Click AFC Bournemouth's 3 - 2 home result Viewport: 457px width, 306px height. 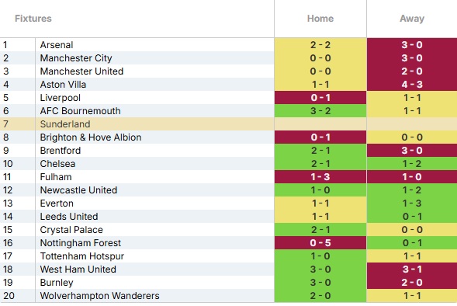[x=320, y=111]
